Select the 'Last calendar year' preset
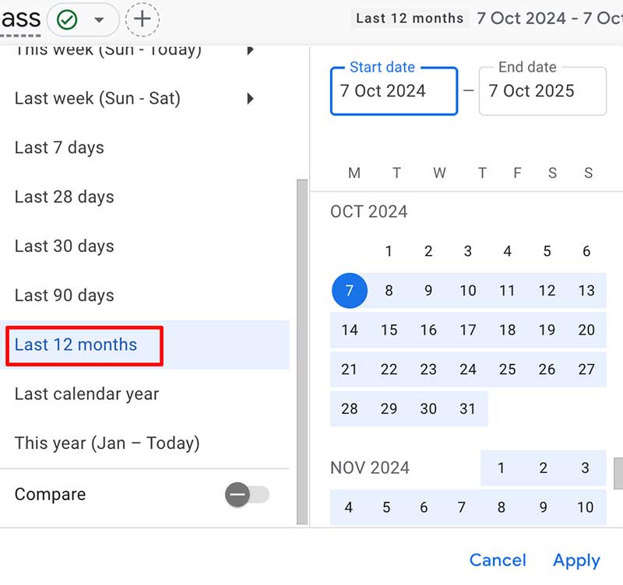623x585 pixels. (x=86, y=394)
